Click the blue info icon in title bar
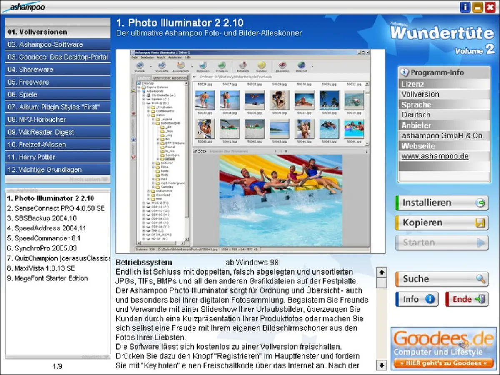The height and width of the screenshot is (375, 500). [x=465, y=7]
